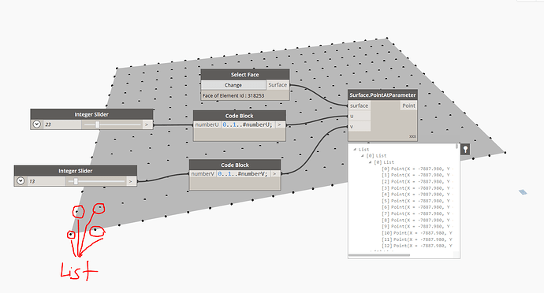Click output port of numberV Code Block
The width and height of the screenshot is (544, 293).
[x=275, y=174]
